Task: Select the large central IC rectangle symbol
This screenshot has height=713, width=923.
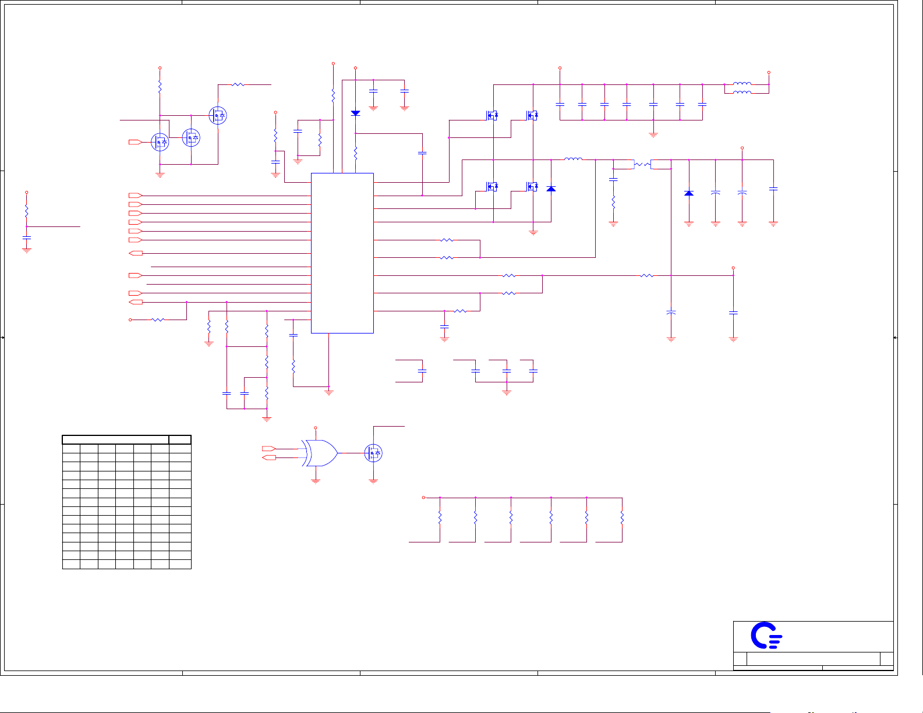Action: point(342,253)
